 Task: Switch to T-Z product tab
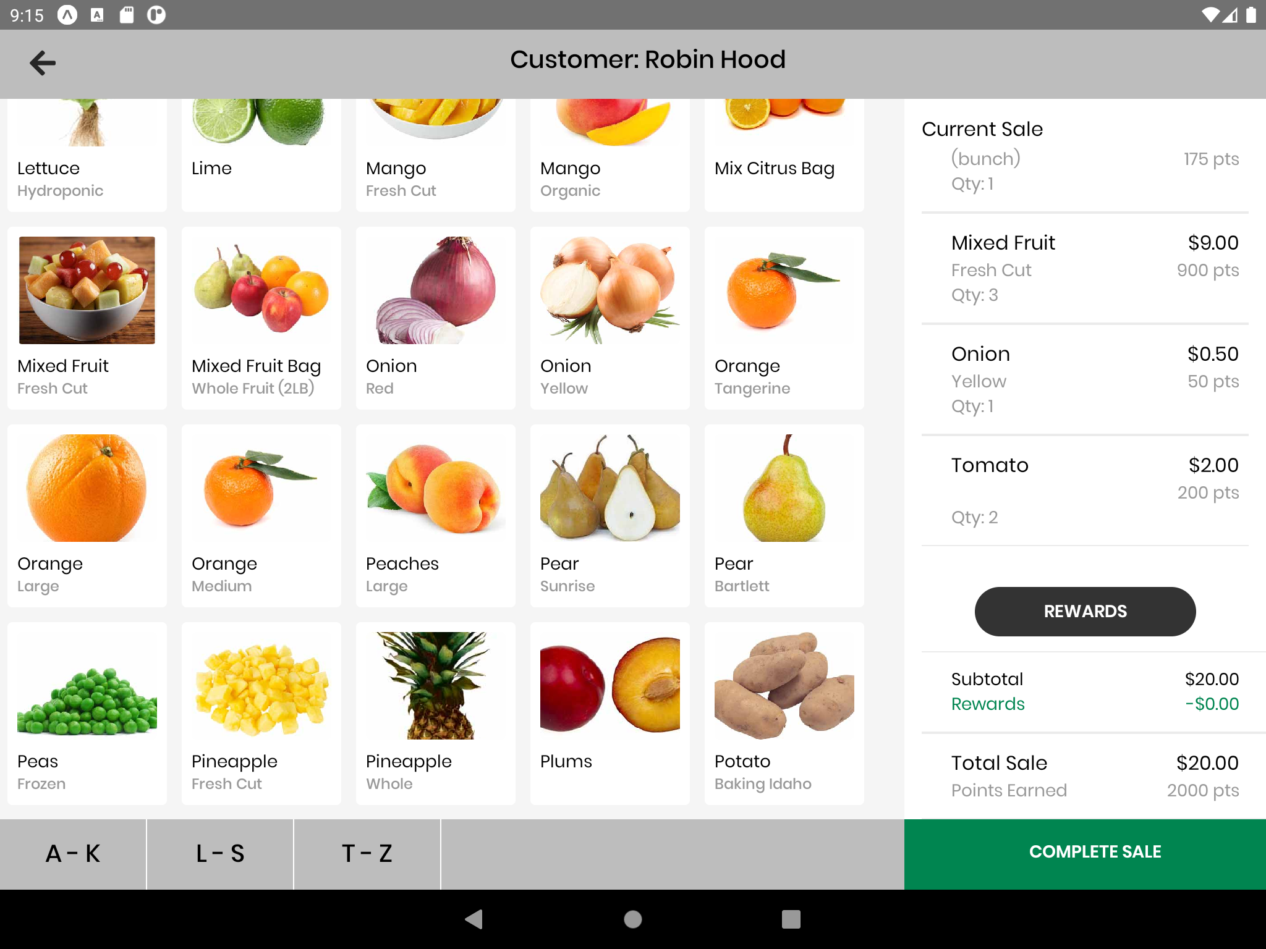(367, 852)
